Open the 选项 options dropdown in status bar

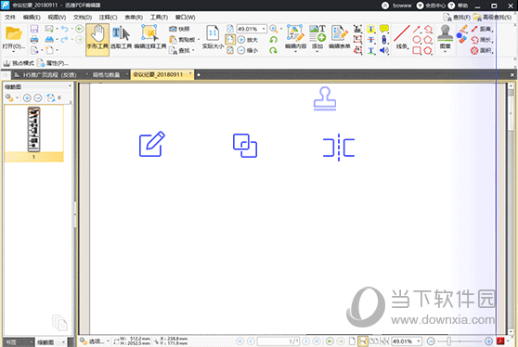click(95, 341)
